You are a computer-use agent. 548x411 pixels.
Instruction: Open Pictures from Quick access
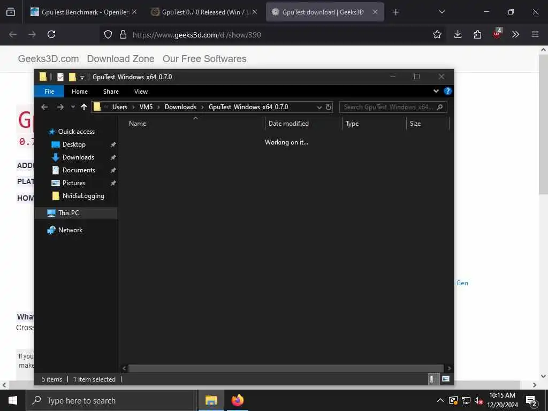(x=73, y=183)
